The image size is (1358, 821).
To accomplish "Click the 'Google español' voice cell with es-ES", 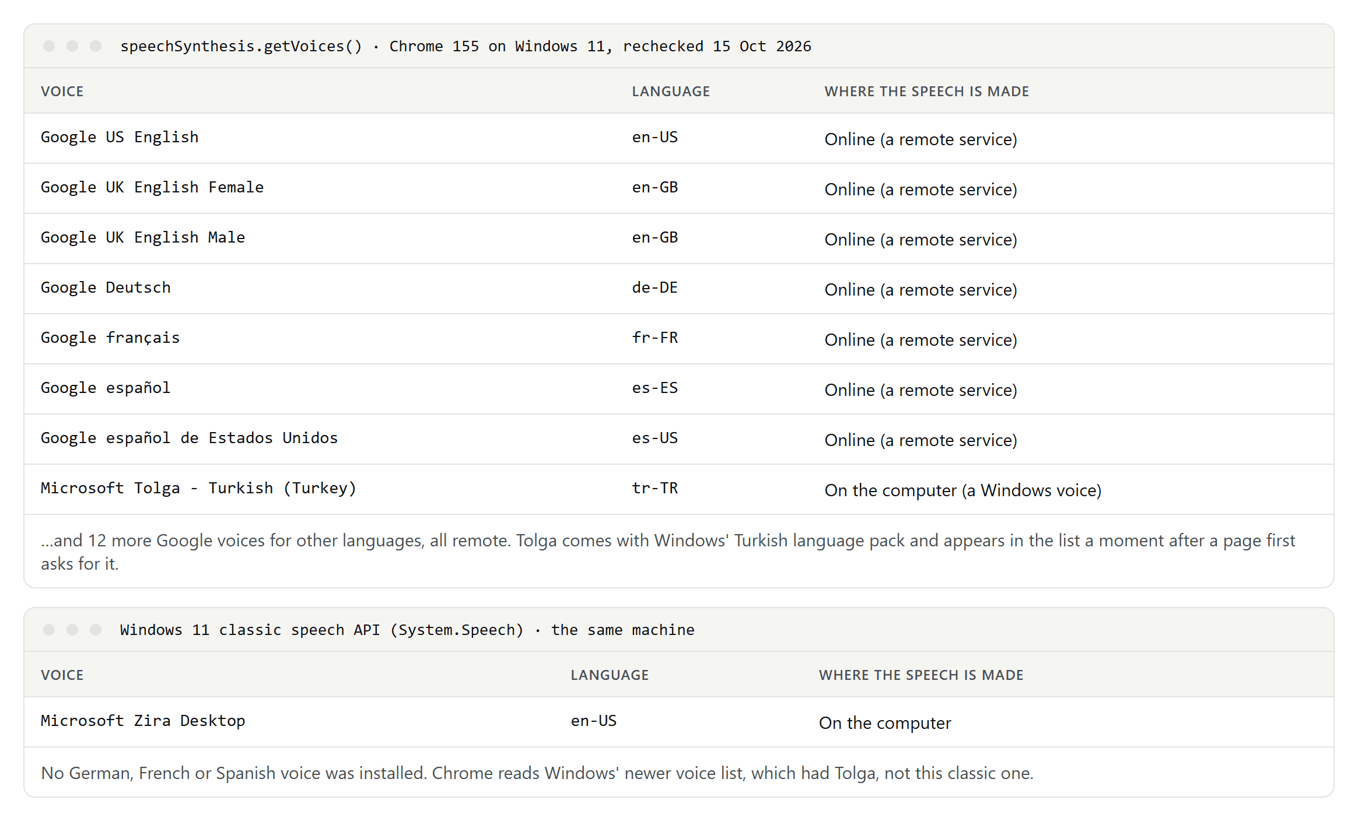I will pos(106,388).
